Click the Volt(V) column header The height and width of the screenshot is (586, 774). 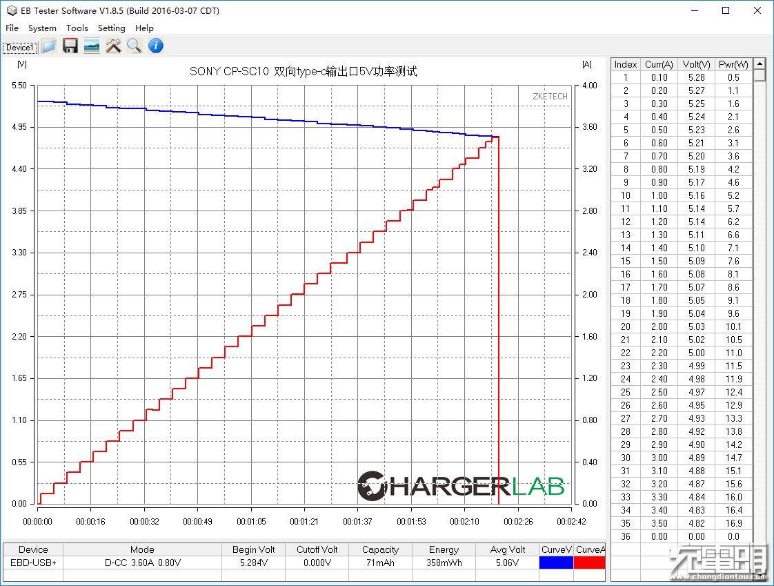click(x=696, y=64)
